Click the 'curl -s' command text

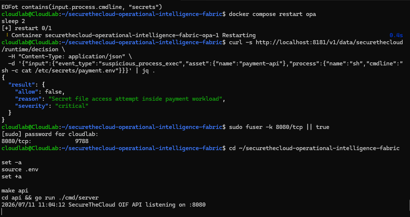pyautogui.click(x=240, y=42)
